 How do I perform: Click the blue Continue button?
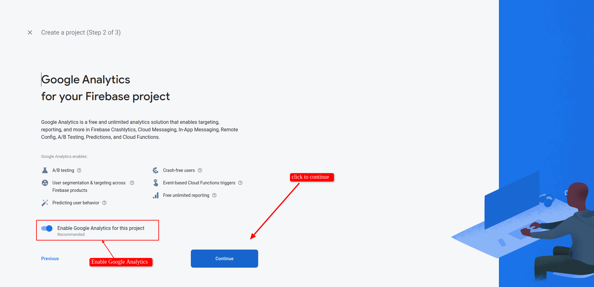click(225, 259)
